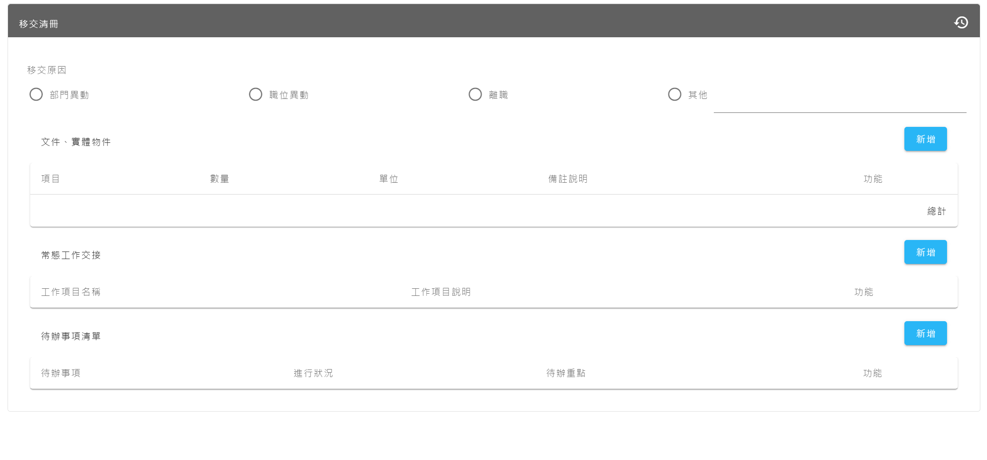Image resolution: width=987 pixels, height=460 pixels.
Task: Click 新增 for 待辦事項清單 section
Action: (925, 334)
